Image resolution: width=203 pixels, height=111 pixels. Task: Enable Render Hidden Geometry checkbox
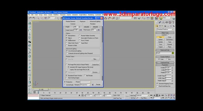tap(80, 35)
